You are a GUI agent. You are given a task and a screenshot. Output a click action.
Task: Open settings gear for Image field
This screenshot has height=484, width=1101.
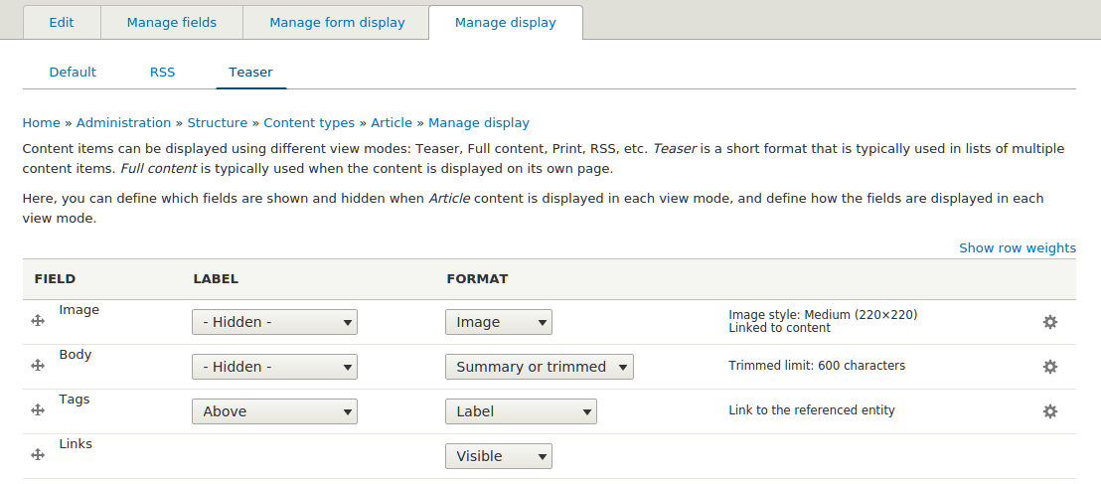1049,322
